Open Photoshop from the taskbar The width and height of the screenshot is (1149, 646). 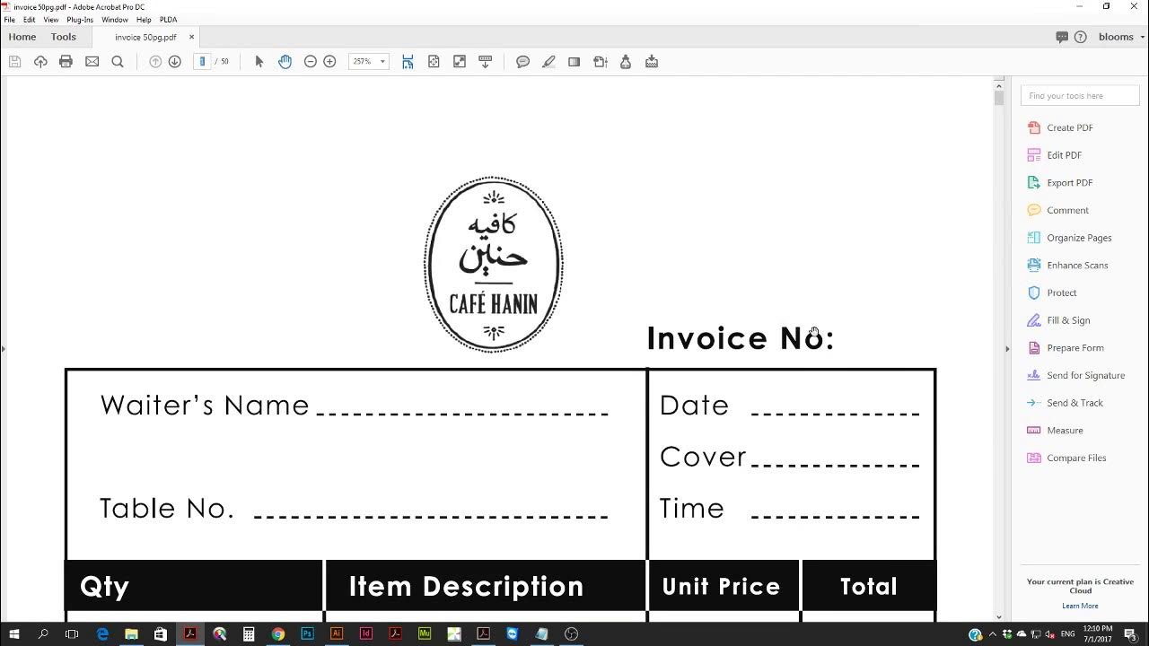point(307,633)
